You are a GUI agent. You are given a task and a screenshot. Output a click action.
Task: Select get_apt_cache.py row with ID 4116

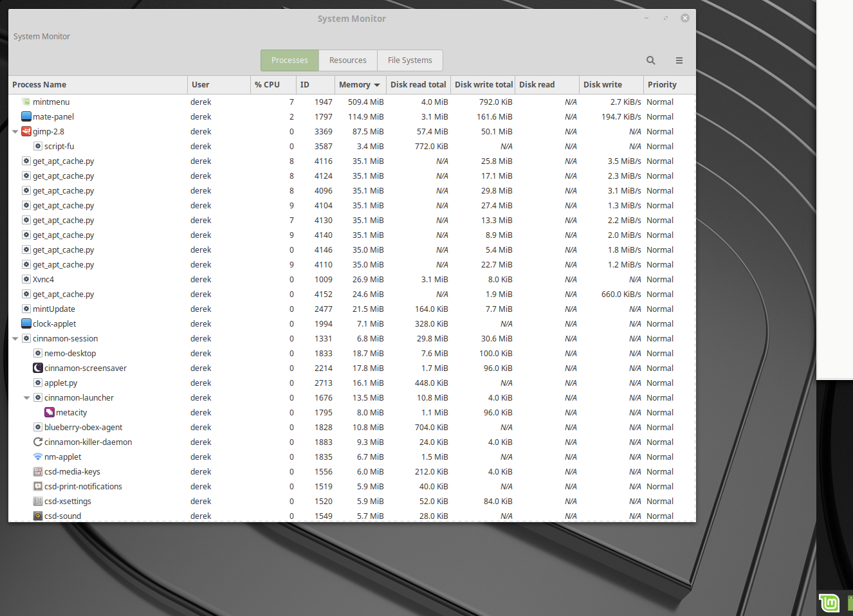pos(352,161)
